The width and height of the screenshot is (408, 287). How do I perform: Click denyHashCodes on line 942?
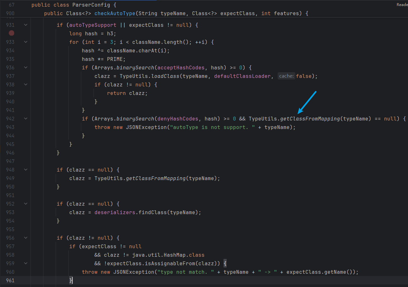click(x=178, y=119)
